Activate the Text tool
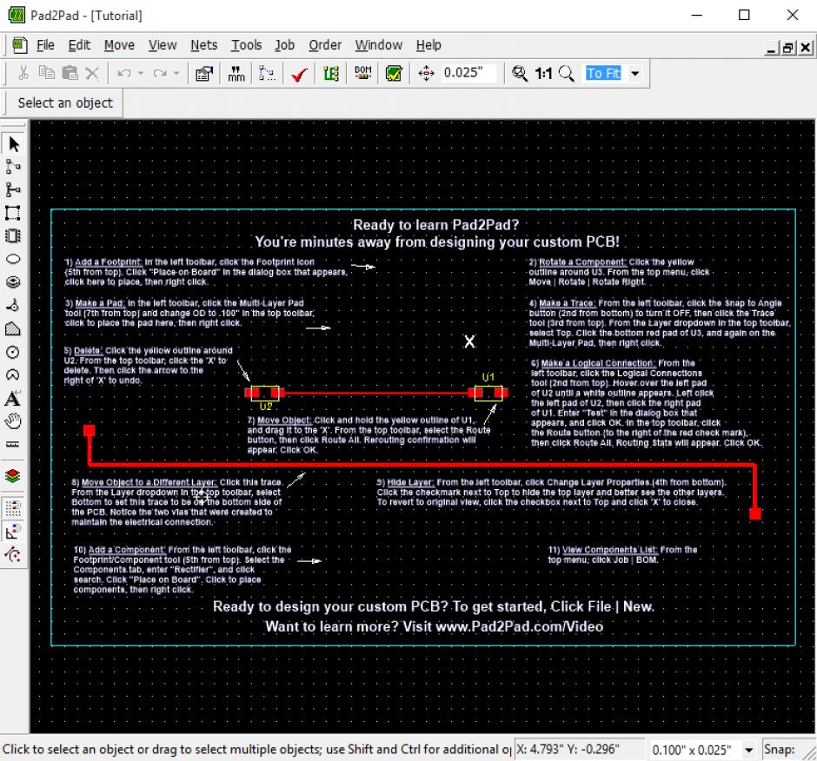This screenshot has width=817, height=761. click(x=14, y=399)
